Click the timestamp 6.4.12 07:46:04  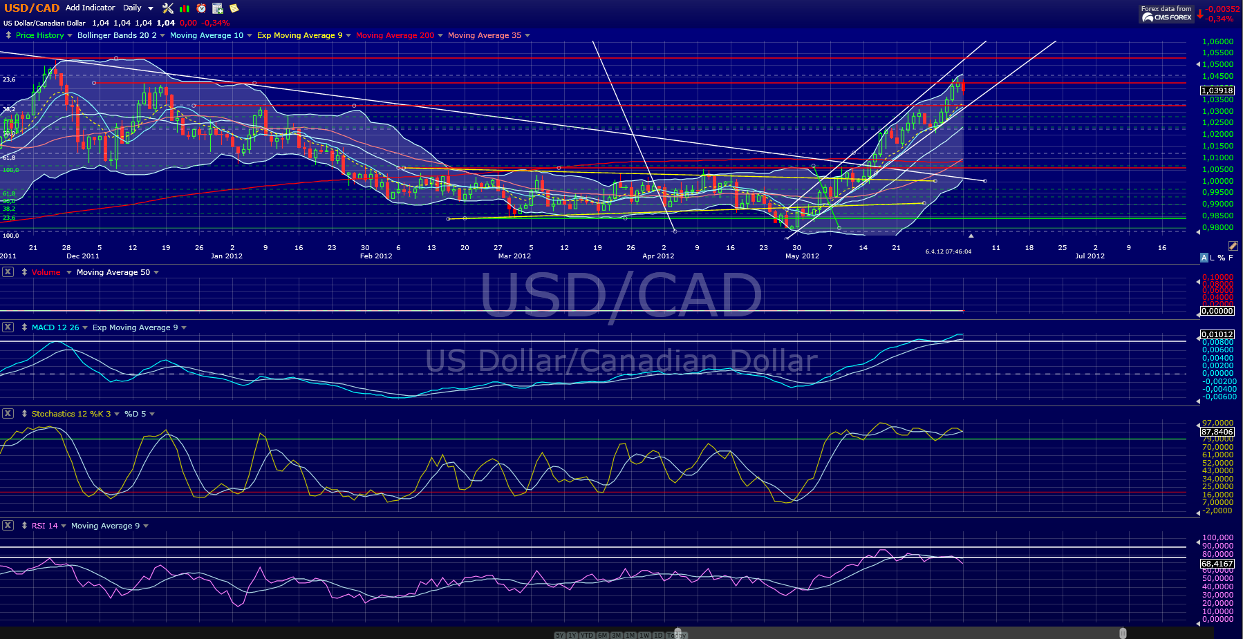tap(948, 251)
